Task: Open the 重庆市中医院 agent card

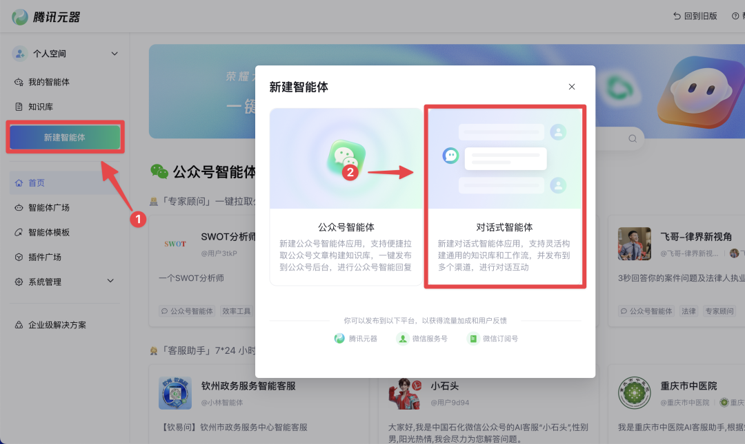Action: pyautogui.click(x=677, y=404)
